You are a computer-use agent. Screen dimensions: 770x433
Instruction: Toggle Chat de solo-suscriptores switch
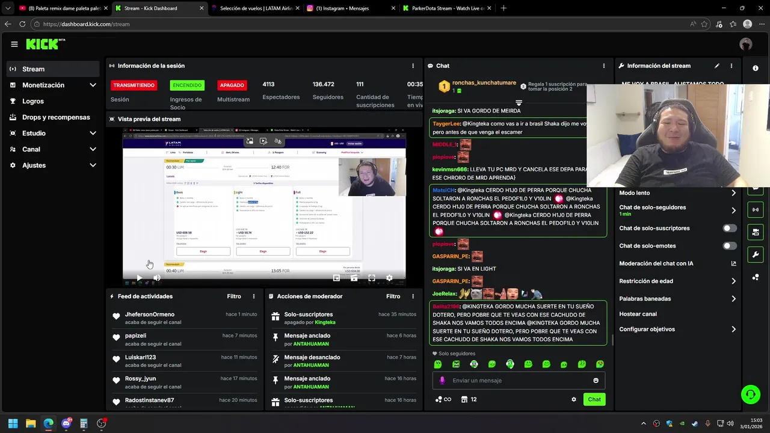(729, 229)
